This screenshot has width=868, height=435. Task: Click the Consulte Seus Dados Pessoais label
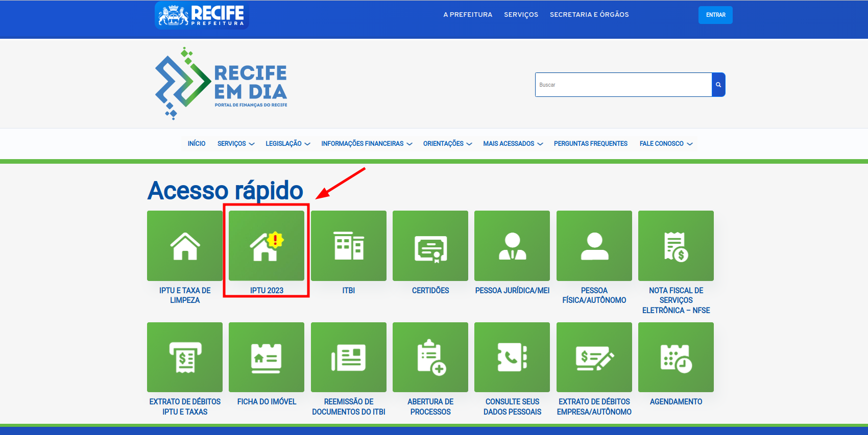click(512, 407)
